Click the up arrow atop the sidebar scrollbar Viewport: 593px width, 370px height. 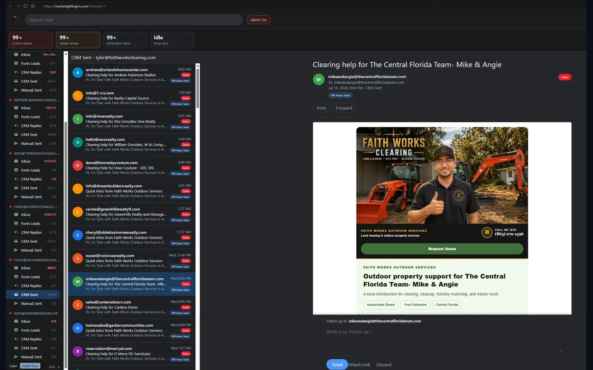66,54
